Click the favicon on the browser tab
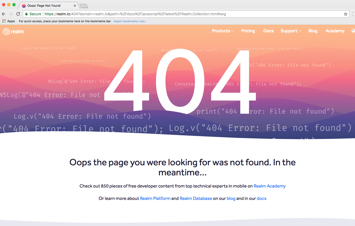The width and height of the screenshot is (355, 226). (24, 5)
